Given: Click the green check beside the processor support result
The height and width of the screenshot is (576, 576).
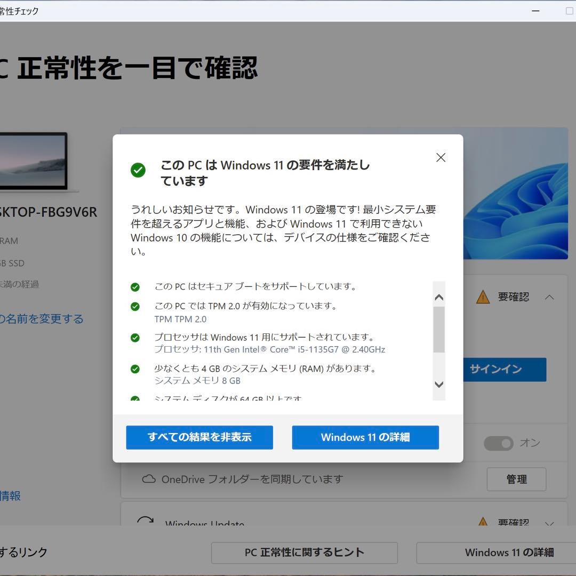Looking at the screenshot, I should [x=135, y=337].
